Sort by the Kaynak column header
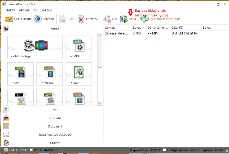The height and width of the screenshot is (154, 229). pyautogui.click(x=118, y=28)
